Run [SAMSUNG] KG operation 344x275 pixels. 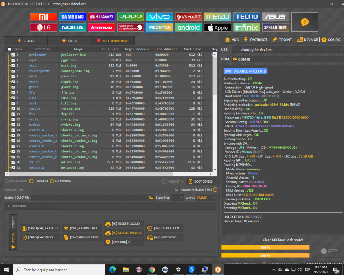[124, 242]
